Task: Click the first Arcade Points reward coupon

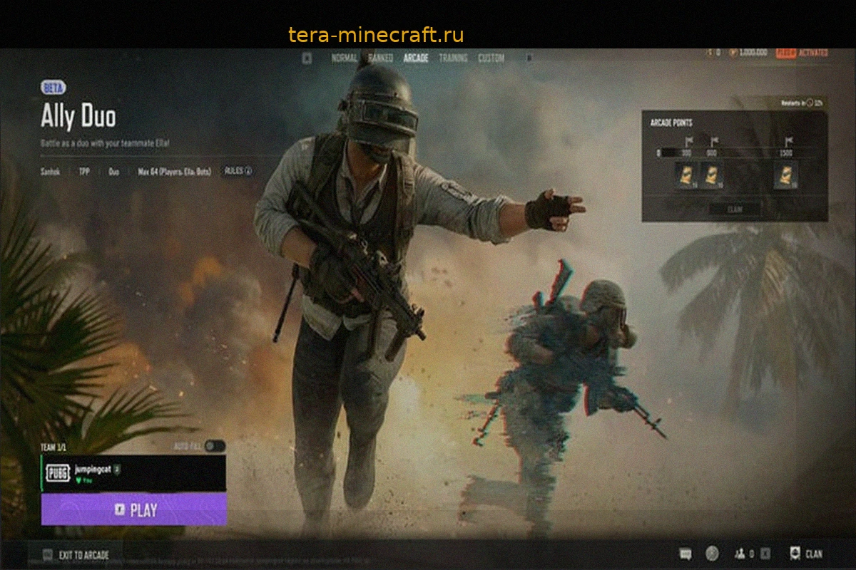Action: pos(686,175)
